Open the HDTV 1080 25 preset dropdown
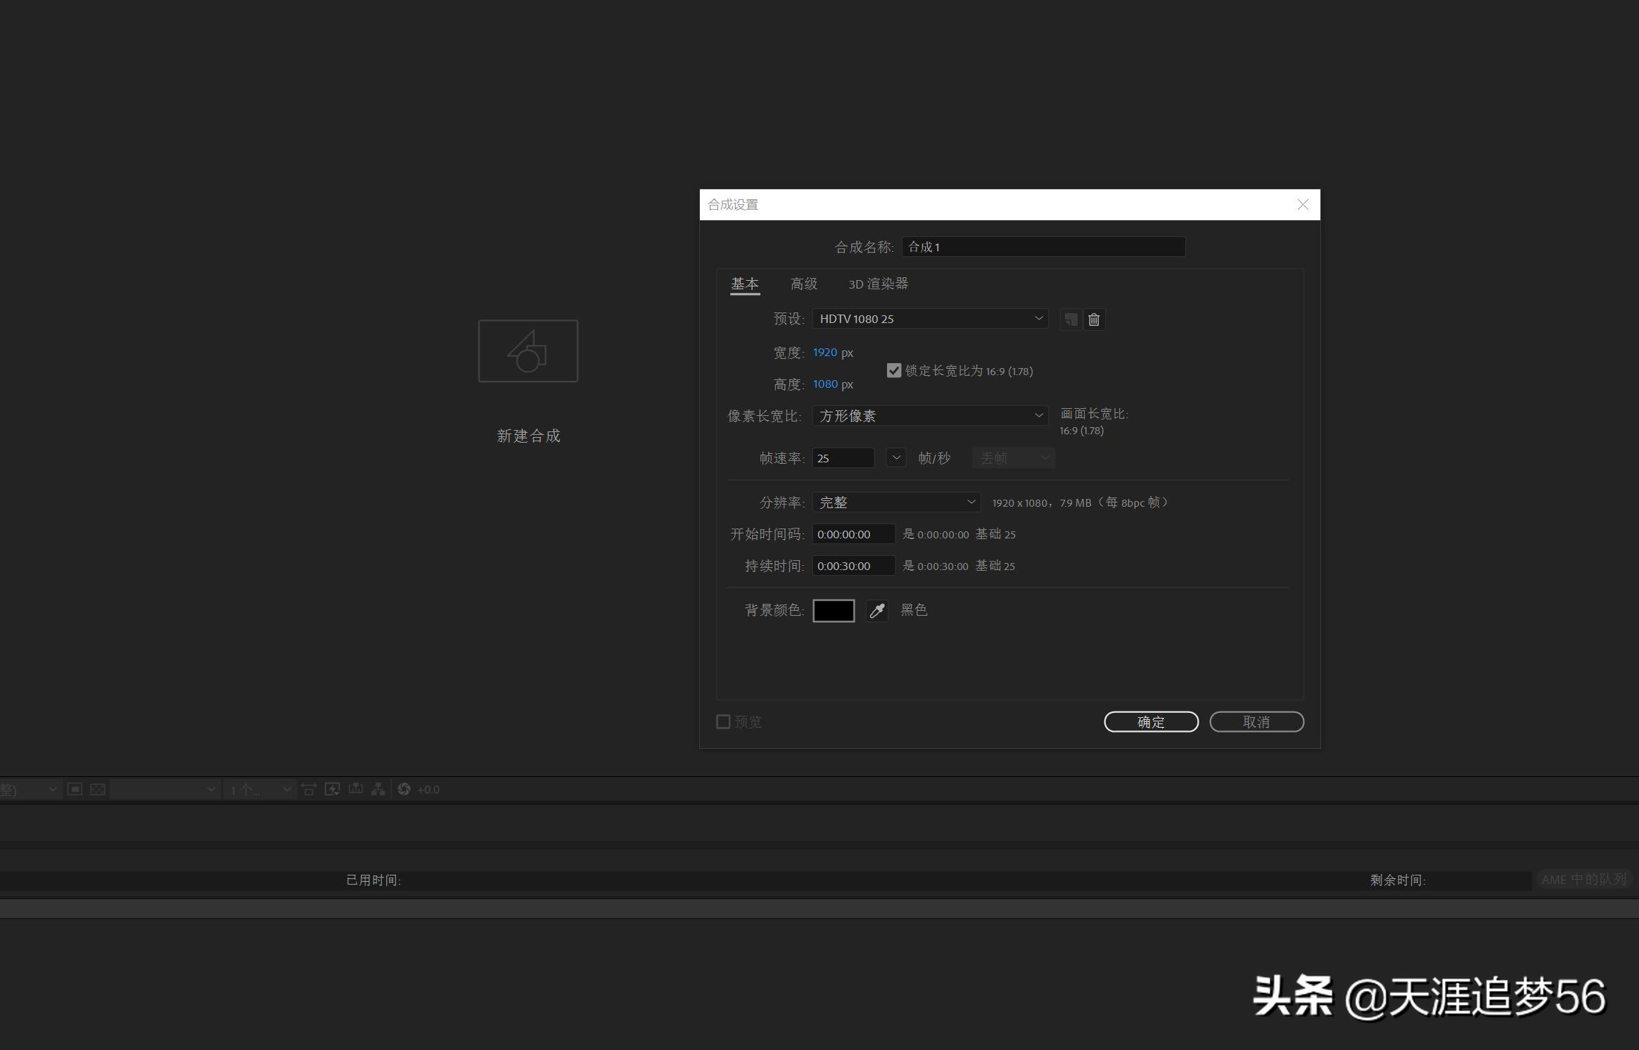This screenshot has width=1639, height=1050. click(929, 318)
